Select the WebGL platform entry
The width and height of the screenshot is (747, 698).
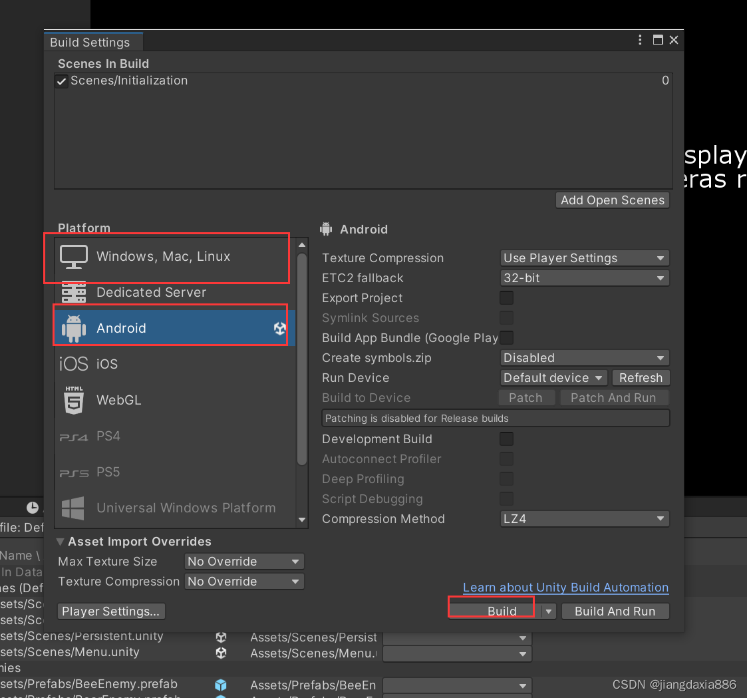pos(175,400)
